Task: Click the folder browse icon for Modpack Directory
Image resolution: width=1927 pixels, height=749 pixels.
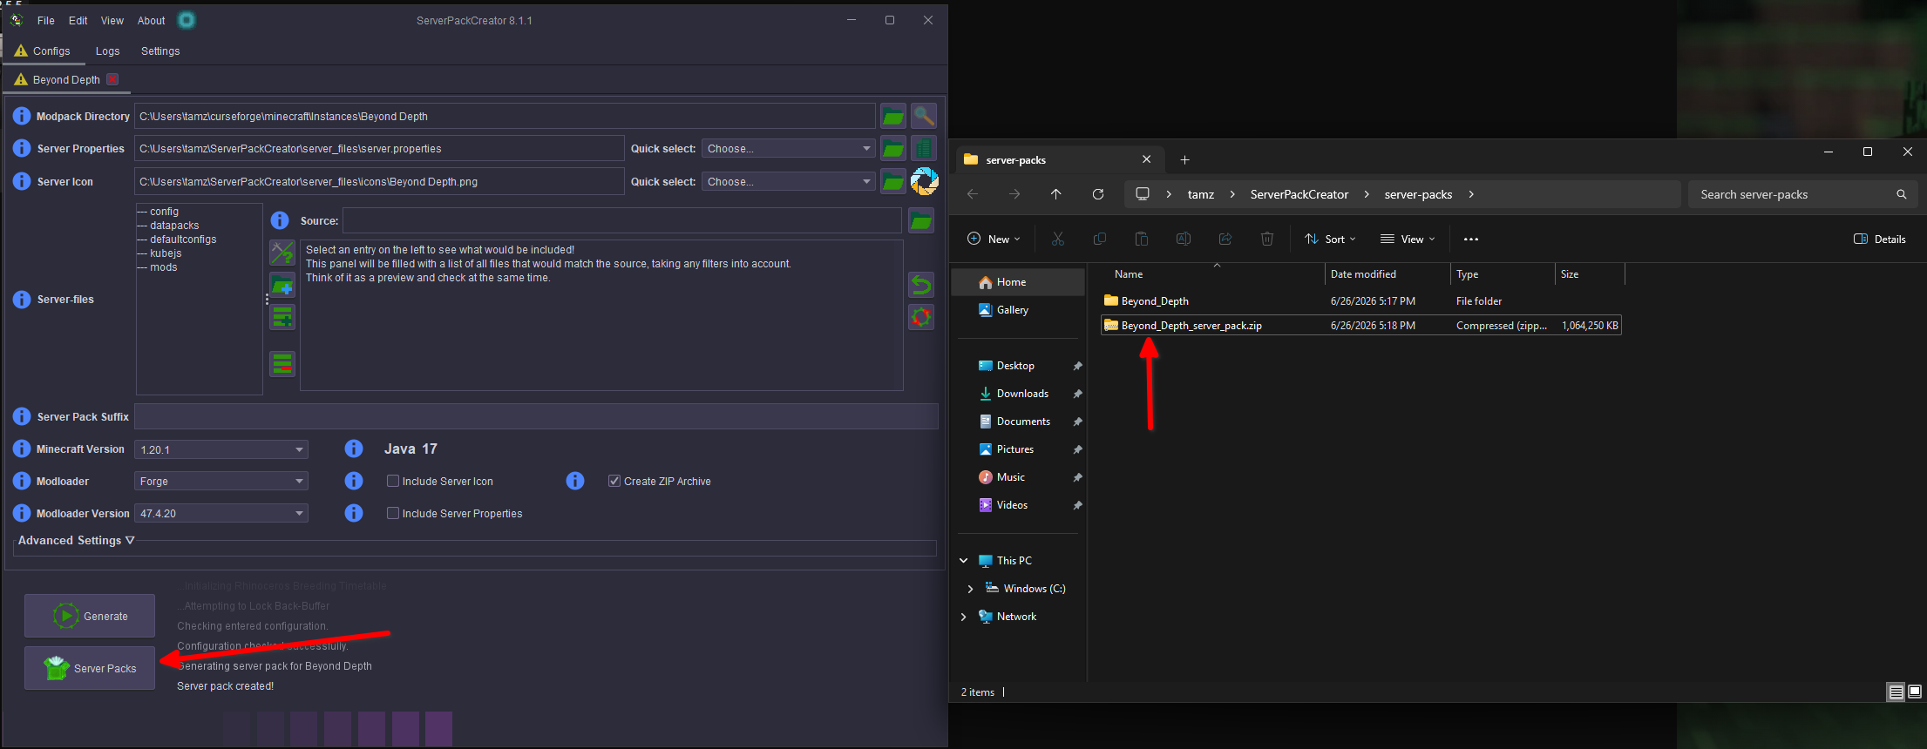Action: pos(892,116)
